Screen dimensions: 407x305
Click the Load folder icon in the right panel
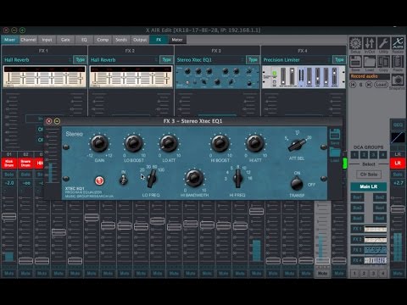pos(370,61)
